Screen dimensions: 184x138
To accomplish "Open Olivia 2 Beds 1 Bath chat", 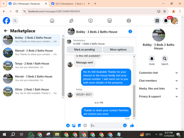I will pyautogui.click(x=31, y=91).
